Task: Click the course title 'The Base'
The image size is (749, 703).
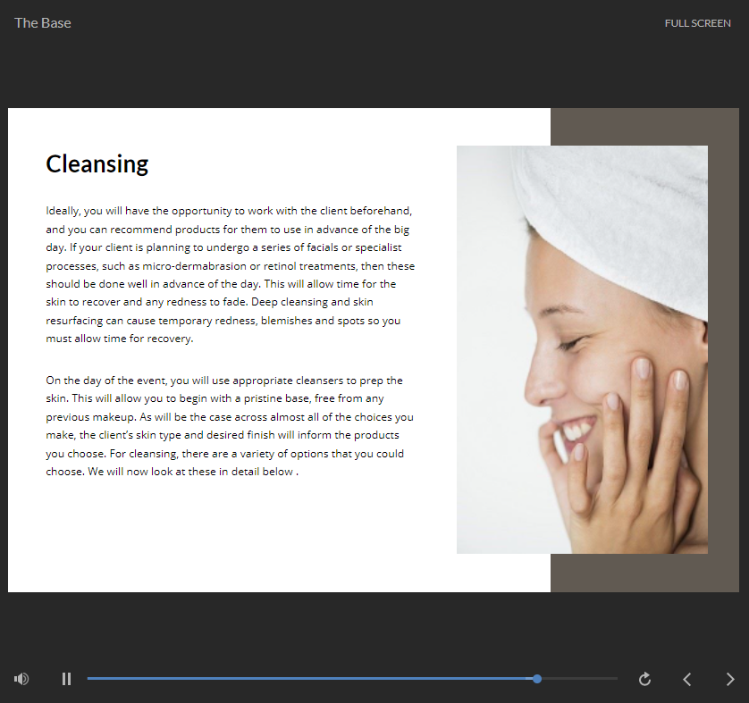Action: pos(43,23)
